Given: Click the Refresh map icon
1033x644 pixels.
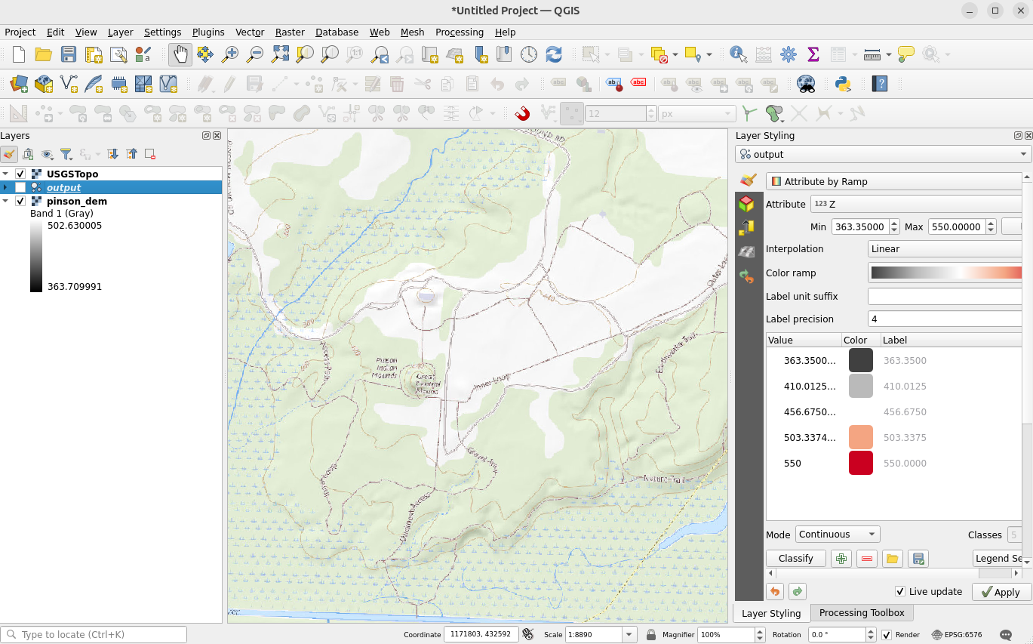Looking at the screenshot, I should click(554, 54).
